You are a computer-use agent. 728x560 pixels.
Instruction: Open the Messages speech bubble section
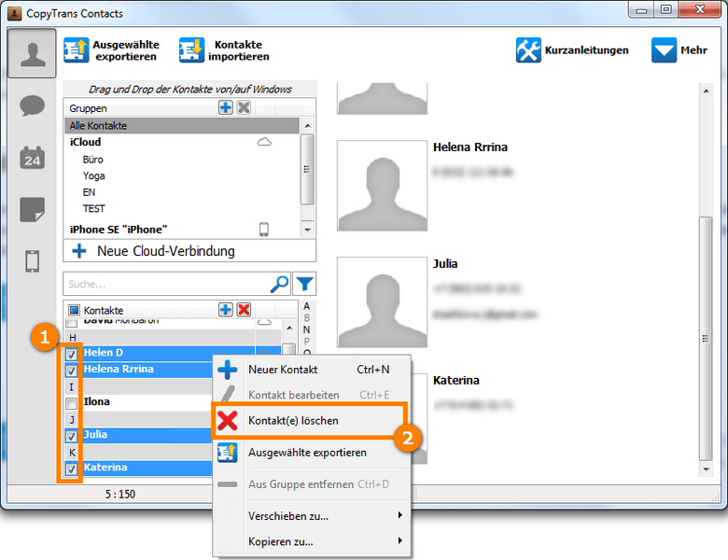pyautogui.click(x=32, y=105)
